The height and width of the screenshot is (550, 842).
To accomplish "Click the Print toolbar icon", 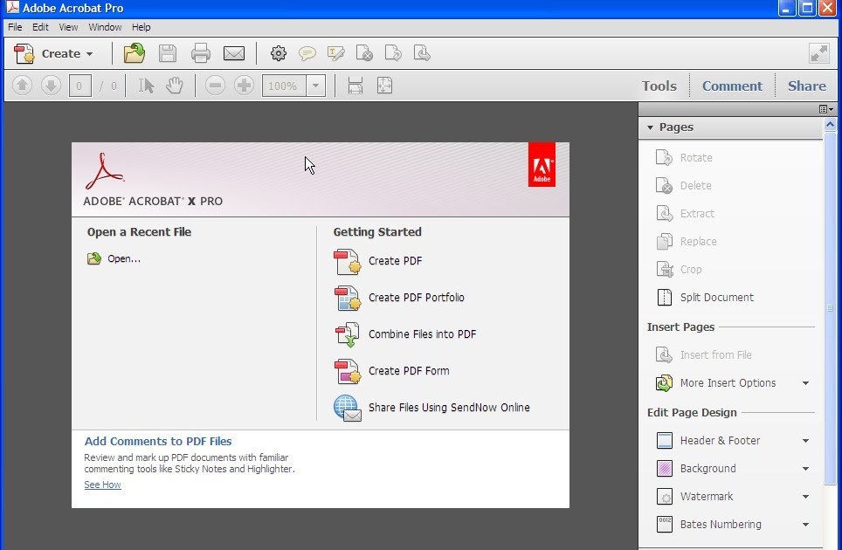I will [x=201, y=53].
